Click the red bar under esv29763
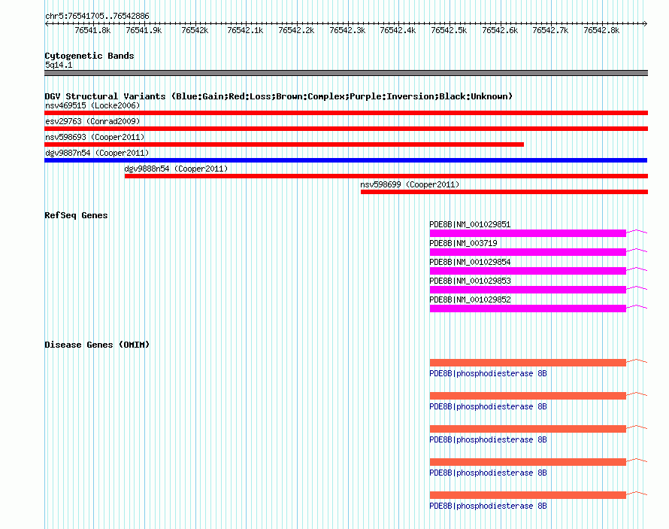Viewport: 669px width, 529px height. pos(346,129)
